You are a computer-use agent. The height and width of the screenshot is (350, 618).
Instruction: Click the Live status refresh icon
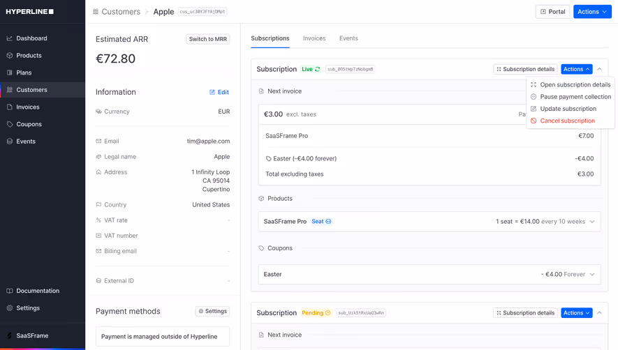click(x=317, y=69)
